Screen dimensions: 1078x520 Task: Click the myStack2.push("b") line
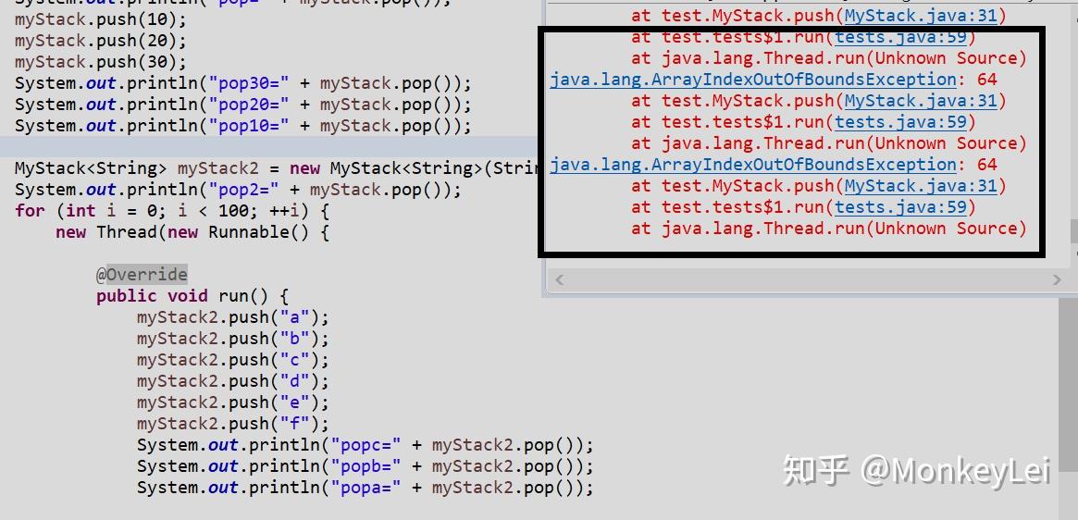233,339
